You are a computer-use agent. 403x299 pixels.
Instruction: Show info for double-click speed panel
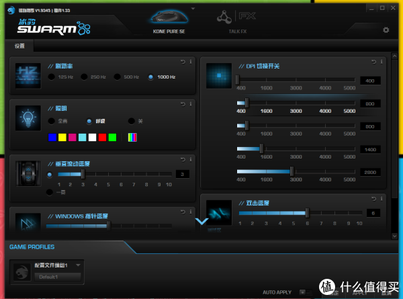point(382,199)
